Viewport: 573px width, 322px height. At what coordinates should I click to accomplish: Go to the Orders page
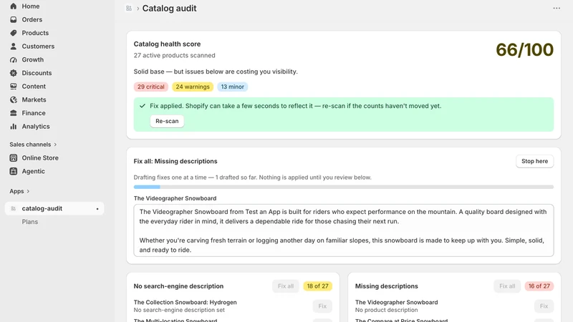[32, 20]
